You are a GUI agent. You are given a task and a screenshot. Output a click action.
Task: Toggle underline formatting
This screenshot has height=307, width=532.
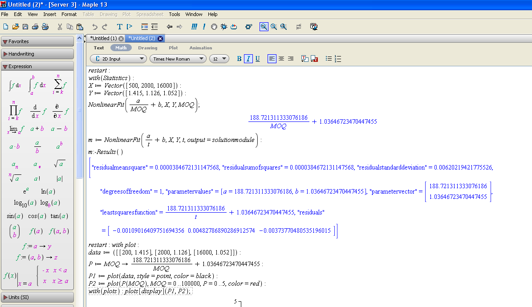coord(257,59)
